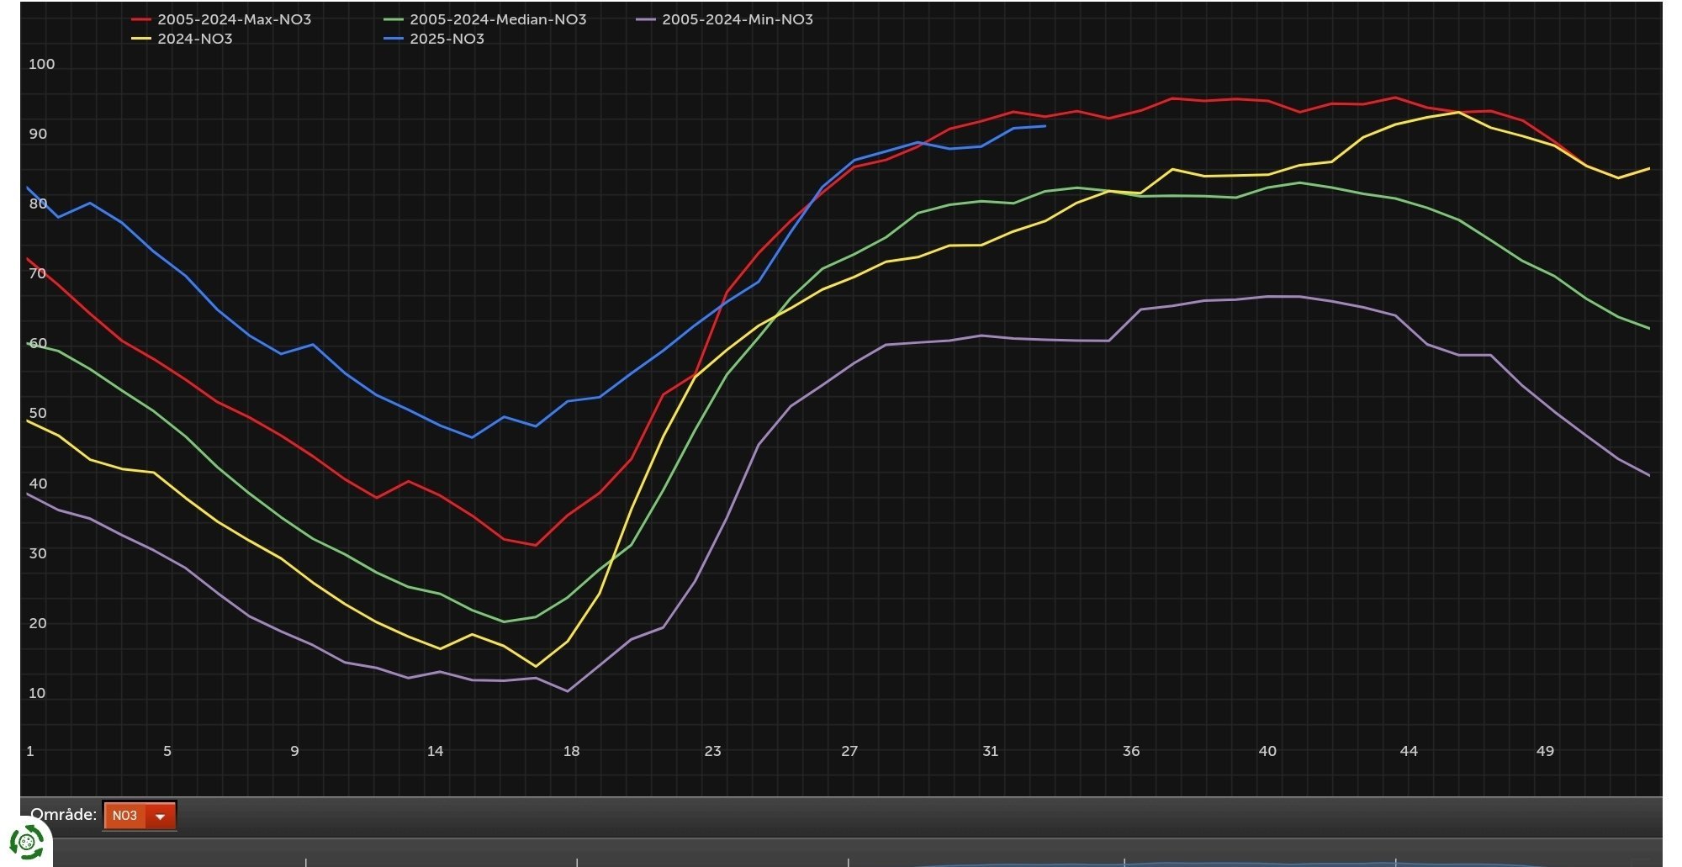
Task: Toggle the 2025-NO3 legend series
Action: tap(435, 39)
